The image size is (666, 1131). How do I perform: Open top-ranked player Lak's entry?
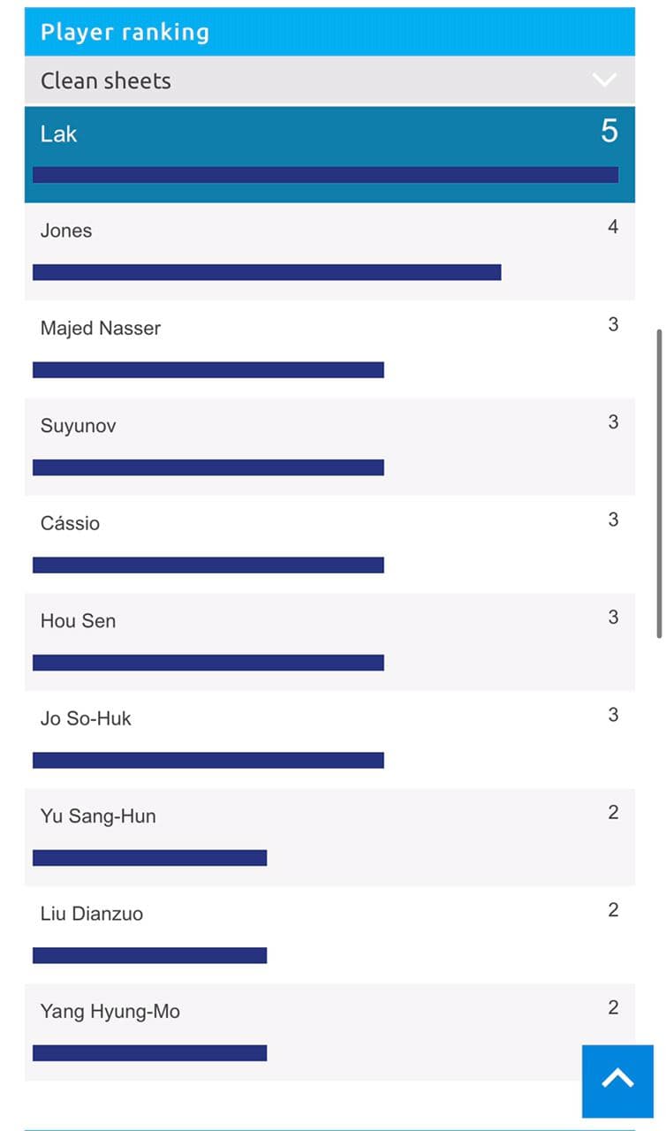tap(59, 134)
